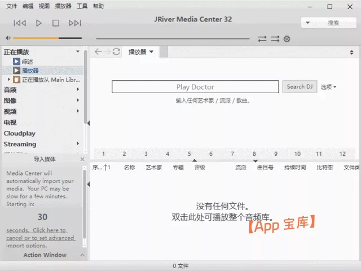Click the playback seek progress bar
This screenshot has height=271, width=361.
coord(173,38)
